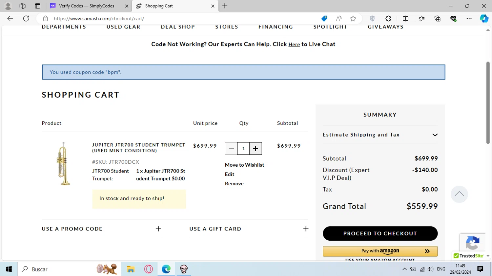Click the Jupiter trumpet product image
This screenshot has height=276, width=492.
[64, 164]
